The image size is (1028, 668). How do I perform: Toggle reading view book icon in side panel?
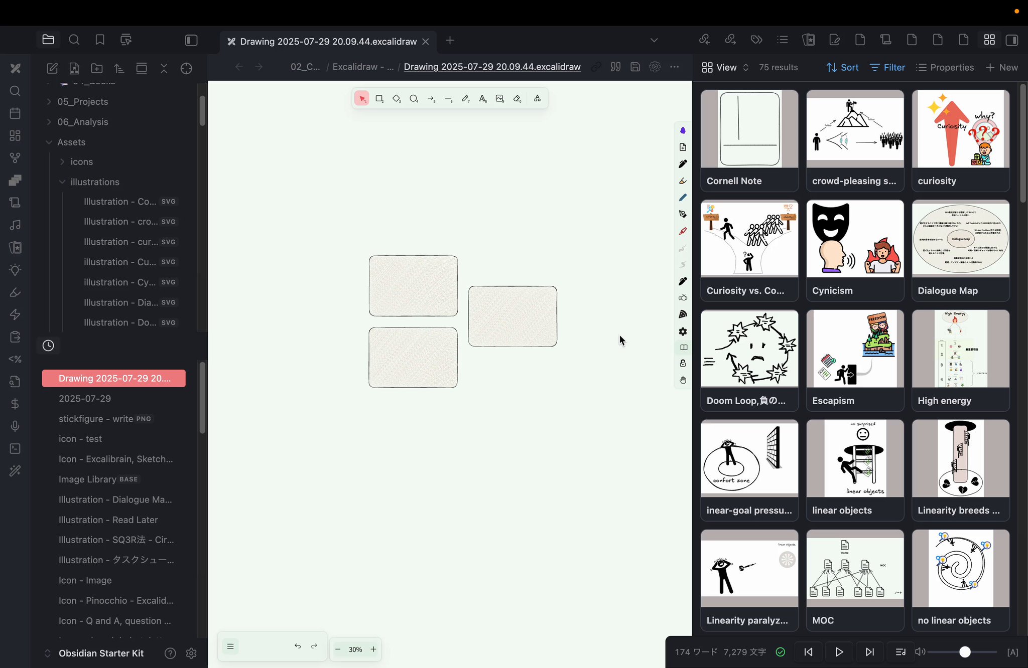pos(683,348)
